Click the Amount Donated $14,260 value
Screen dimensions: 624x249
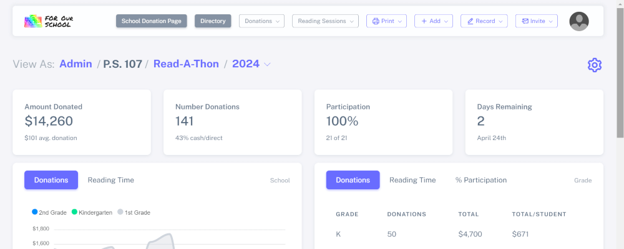49,121
